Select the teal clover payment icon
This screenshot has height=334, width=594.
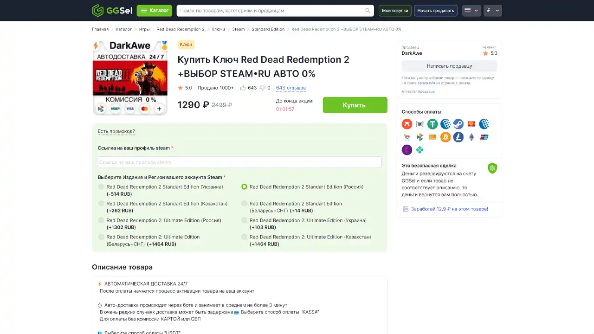coord(420,150)
